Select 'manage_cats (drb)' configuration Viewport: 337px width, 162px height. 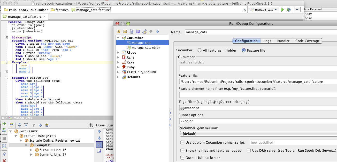[x=145, y=48]
